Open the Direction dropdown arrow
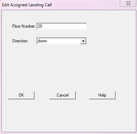Screen dimensions: 137x134 point(83,41)
